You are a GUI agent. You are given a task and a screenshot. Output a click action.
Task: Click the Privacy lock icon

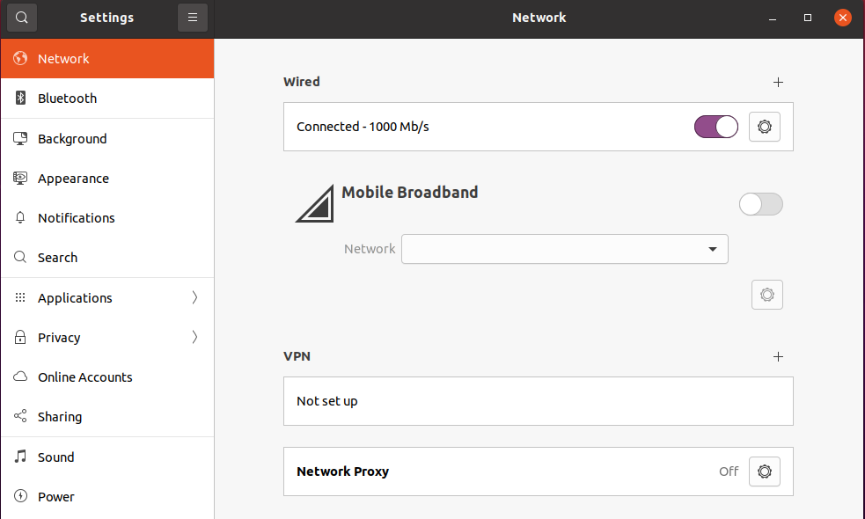20,337
